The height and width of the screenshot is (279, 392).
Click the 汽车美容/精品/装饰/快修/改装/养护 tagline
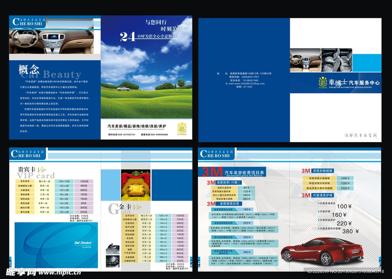click(x=137, y=126)
